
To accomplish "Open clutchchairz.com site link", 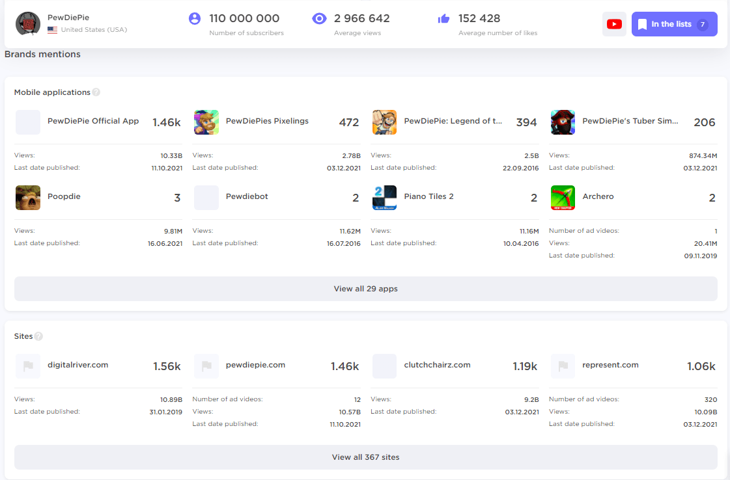I will (x=437, y=365).
